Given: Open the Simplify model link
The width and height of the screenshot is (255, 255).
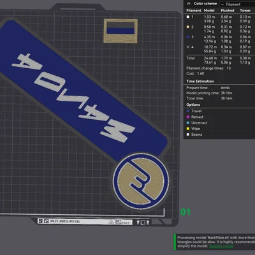Looking at the screenshot, I should coord(221,246).
